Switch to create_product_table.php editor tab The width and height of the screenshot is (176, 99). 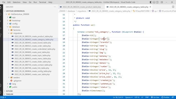point(81,7)
